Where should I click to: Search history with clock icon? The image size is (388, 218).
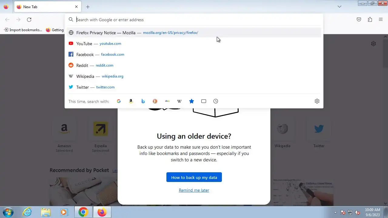coord(216,101)
